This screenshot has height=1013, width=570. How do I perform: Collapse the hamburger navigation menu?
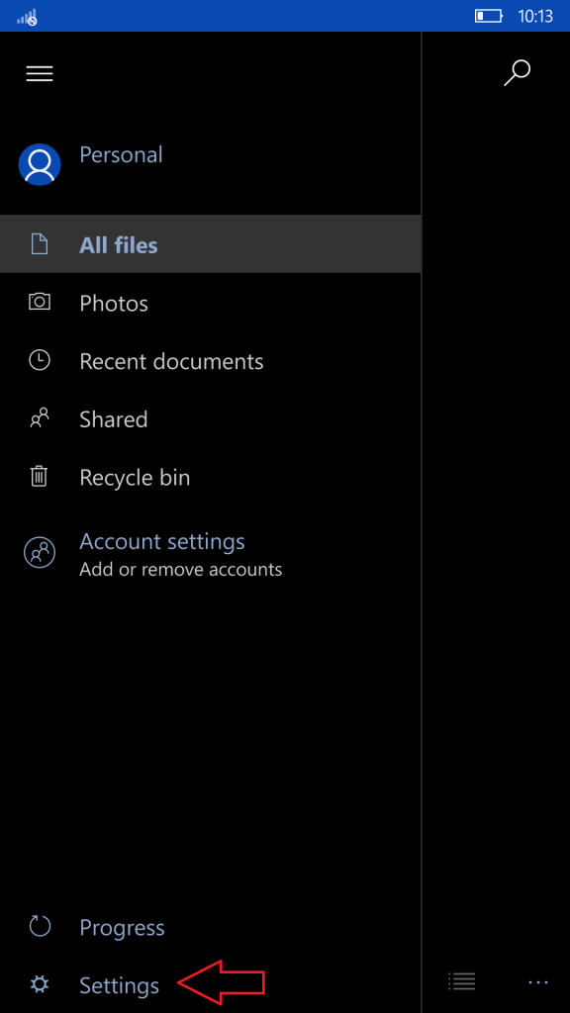40,73
